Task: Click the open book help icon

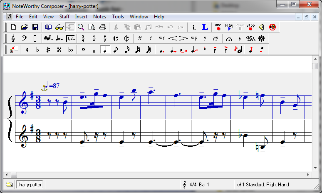Action: click(x=48, y=27)
